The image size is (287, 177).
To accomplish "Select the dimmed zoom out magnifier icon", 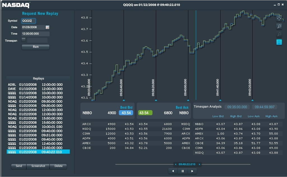I will click(279, 34).
